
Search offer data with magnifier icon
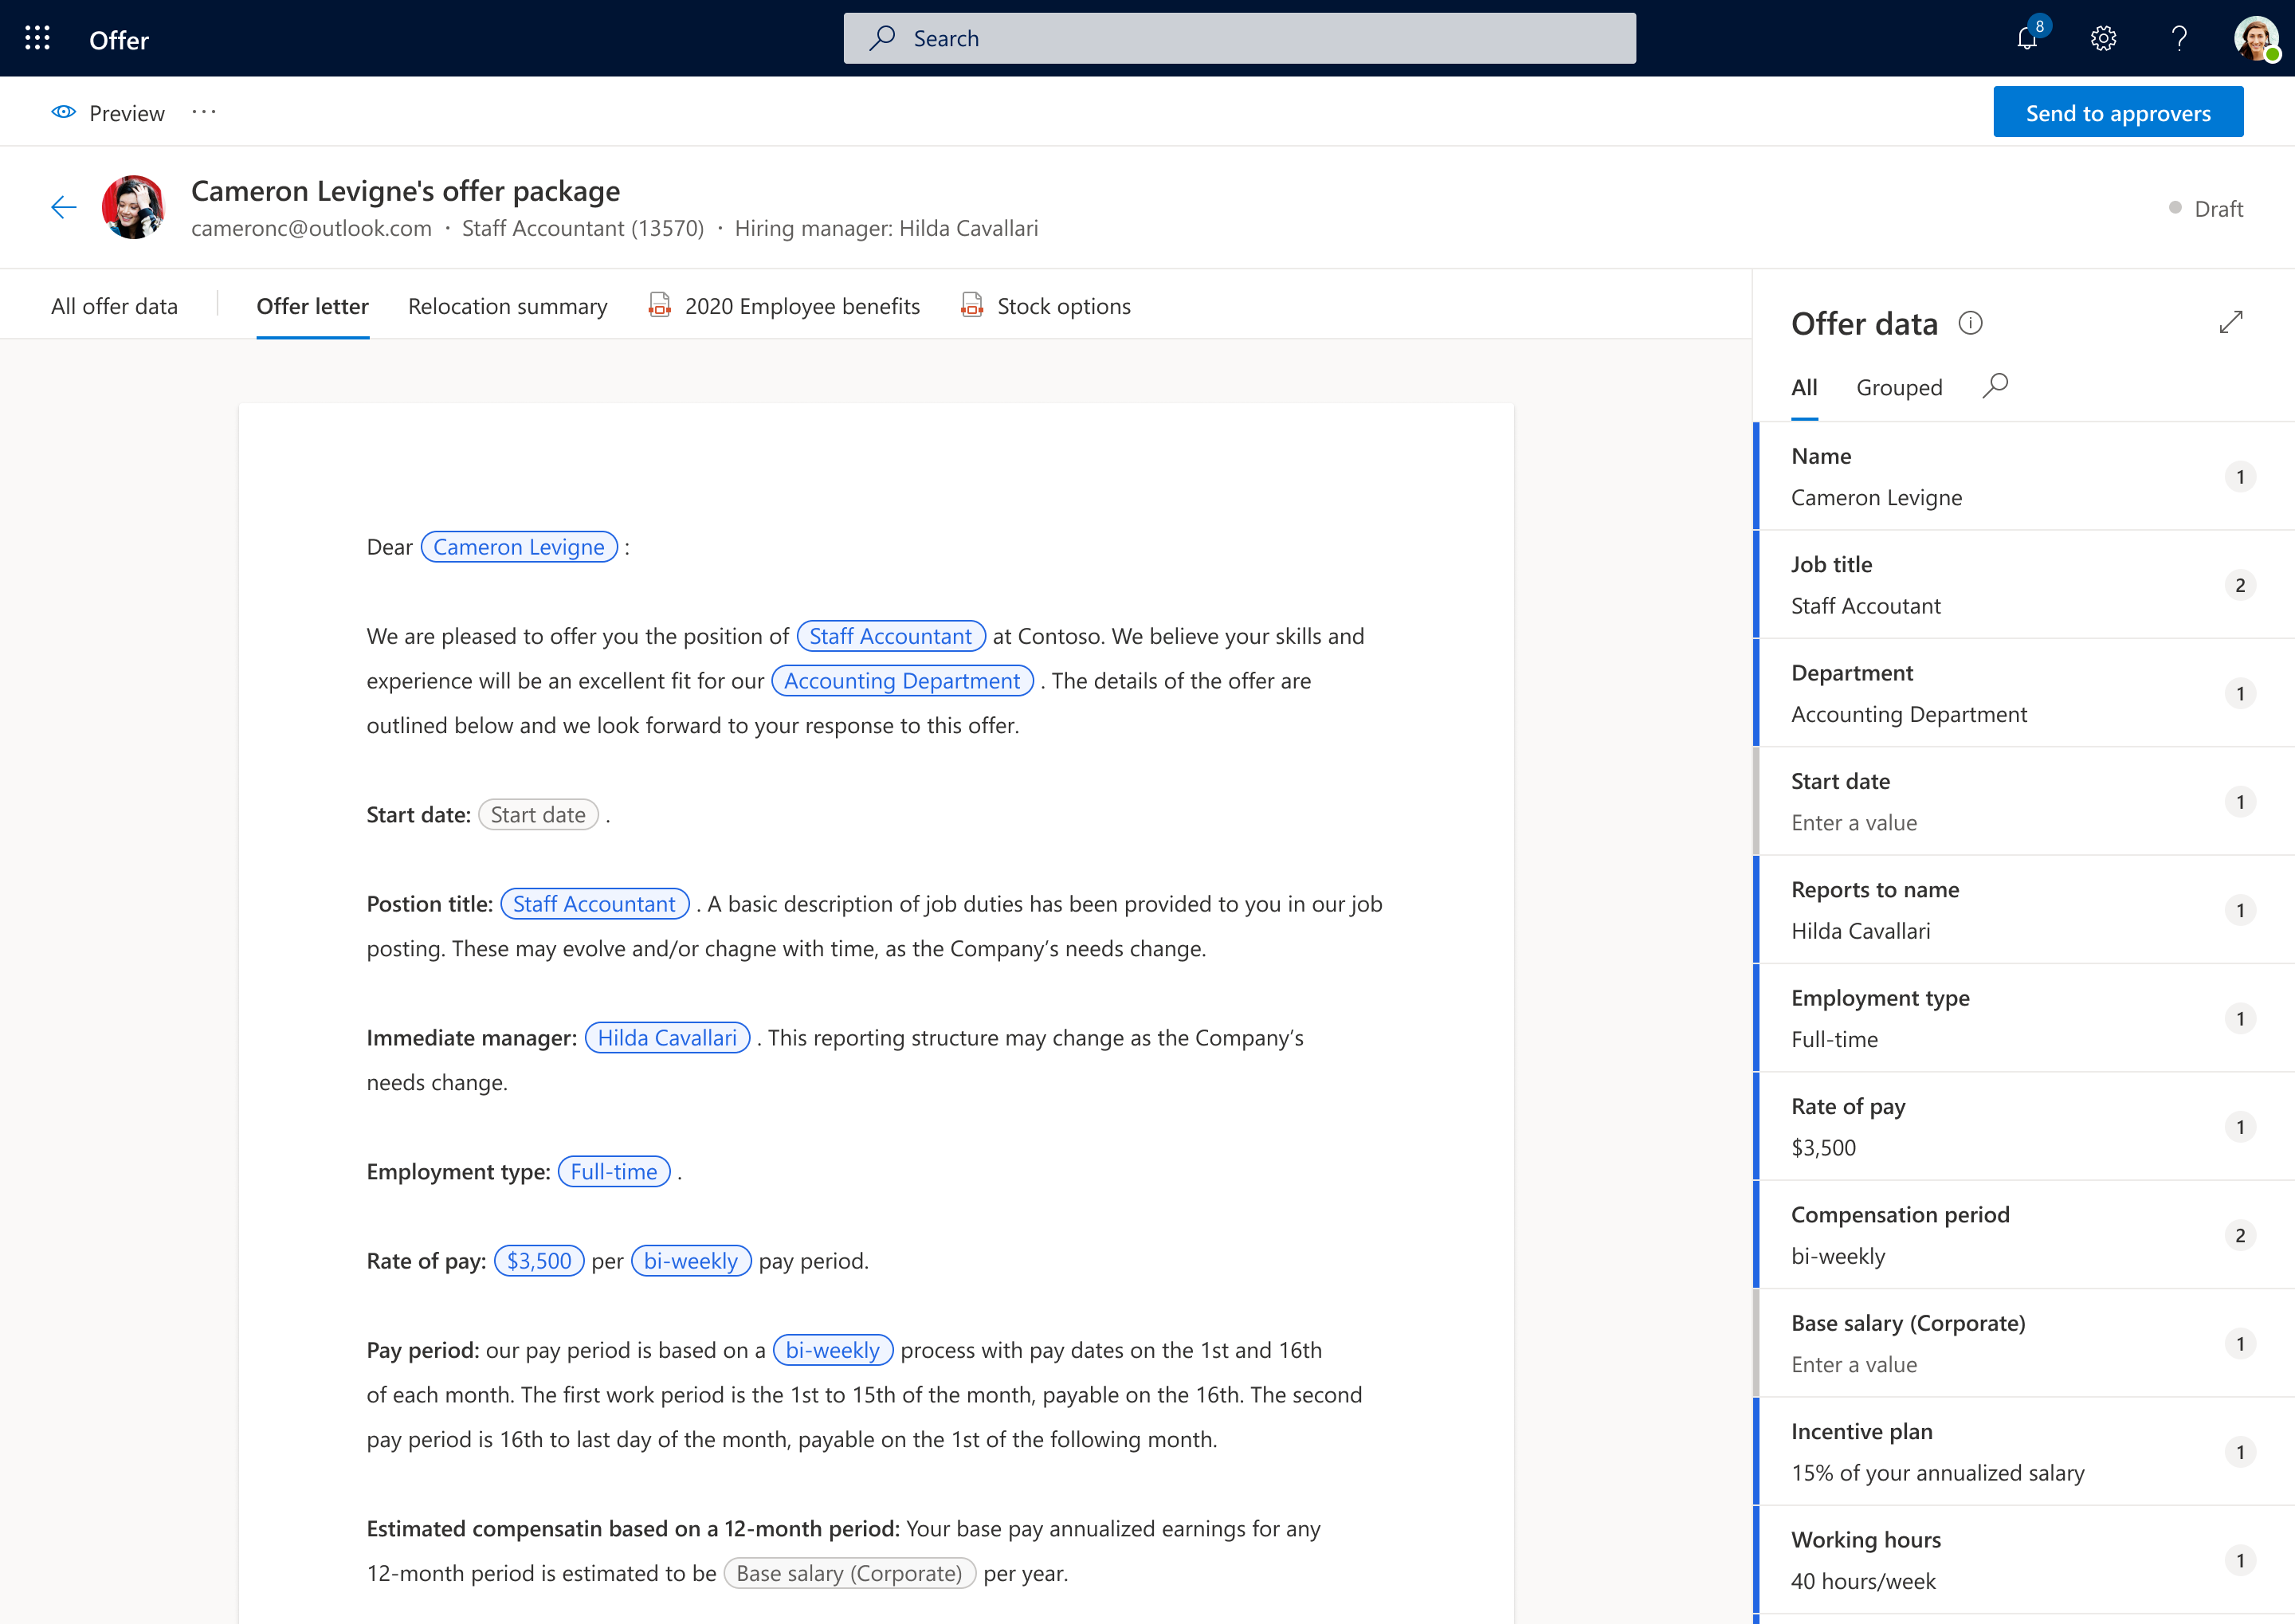1995,386
